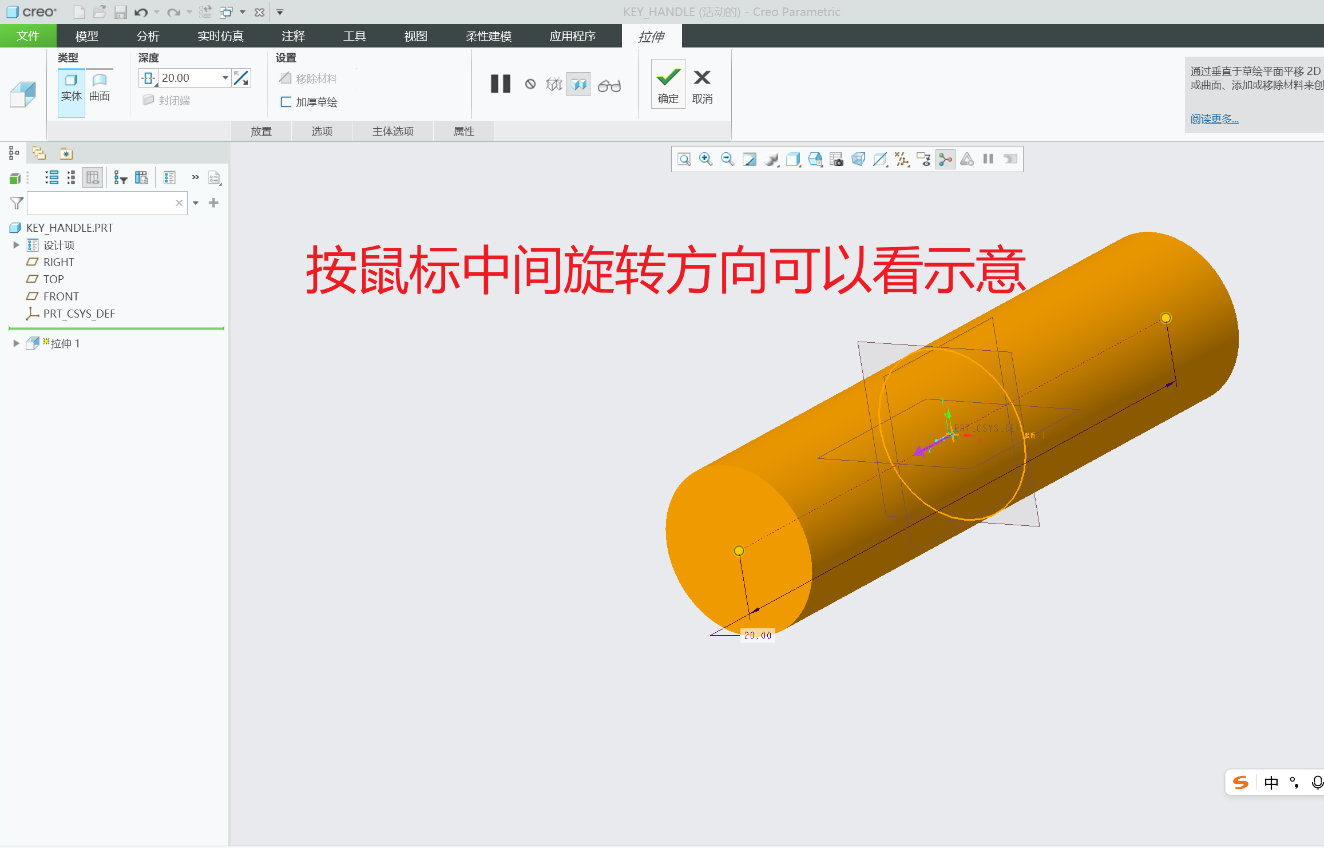Click 确定 to confirm the extrude
This screenshot has height=848, width=1324.
[x=667, y=84]
